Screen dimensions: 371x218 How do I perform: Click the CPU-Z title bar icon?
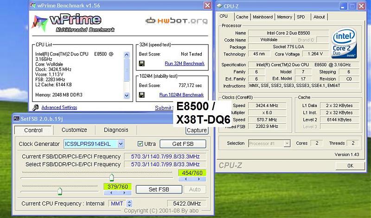click(x=219, y=6)
